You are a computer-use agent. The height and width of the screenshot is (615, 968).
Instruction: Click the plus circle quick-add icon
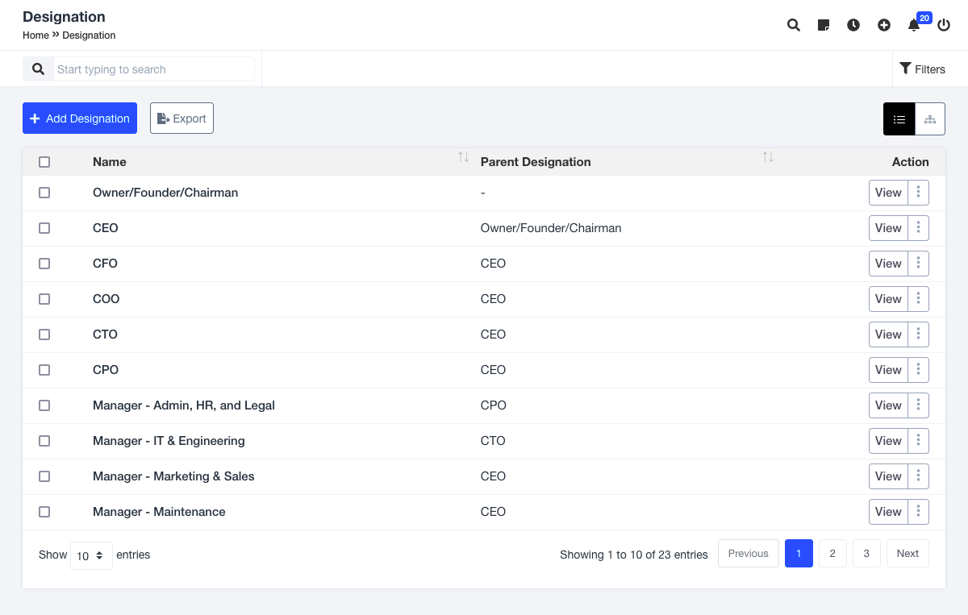[884, 25]
